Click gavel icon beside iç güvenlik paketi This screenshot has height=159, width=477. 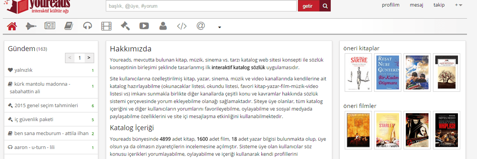[10, 119]
